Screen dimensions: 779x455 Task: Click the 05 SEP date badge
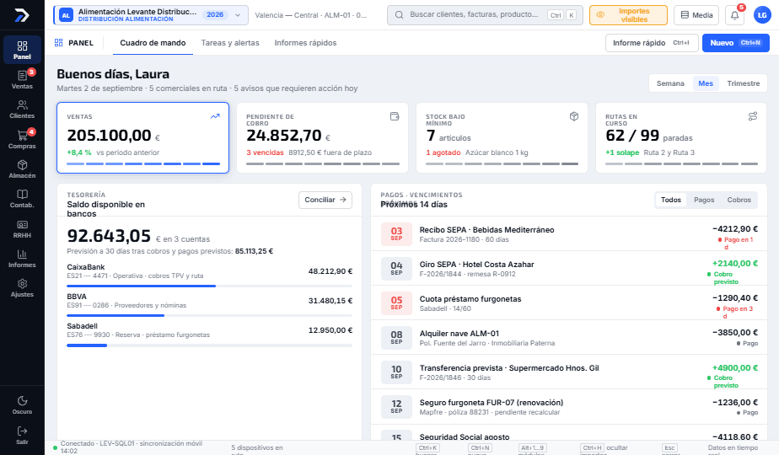click(396, 303)
